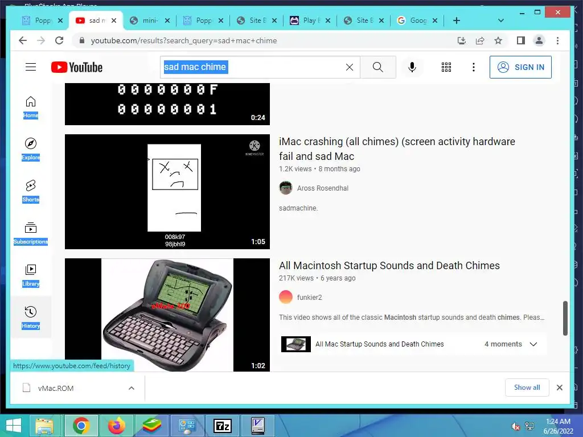Open funkier2 channel name
Viewport: 583px width, 437px height.
309,297
